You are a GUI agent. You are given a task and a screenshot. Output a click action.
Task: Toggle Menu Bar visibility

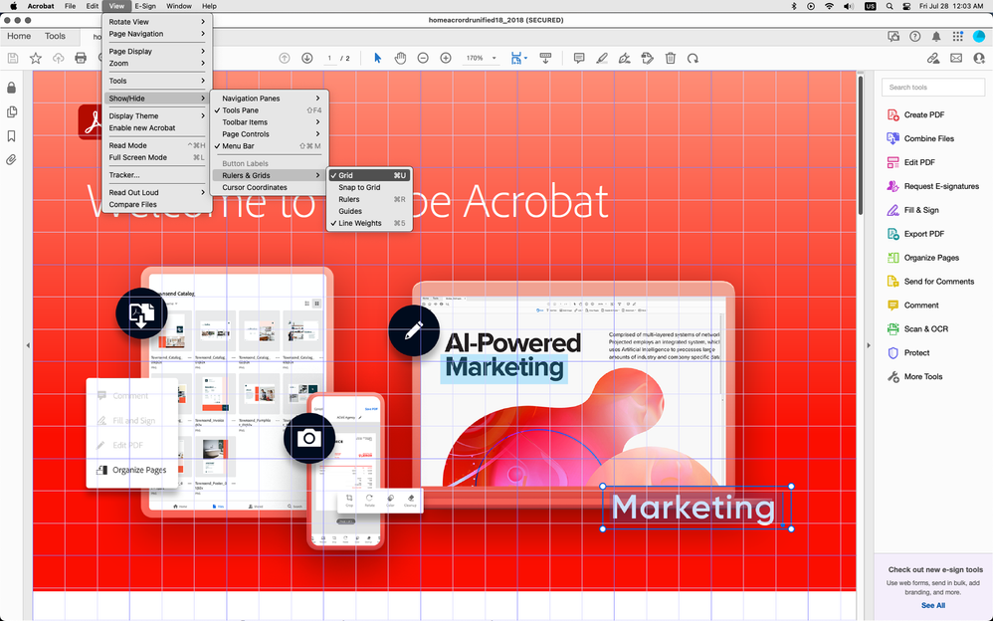270,146
